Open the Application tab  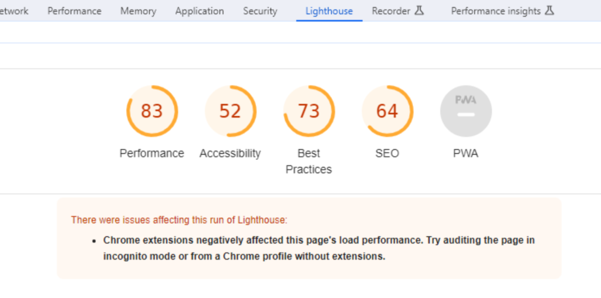click(x=200, y=11)
